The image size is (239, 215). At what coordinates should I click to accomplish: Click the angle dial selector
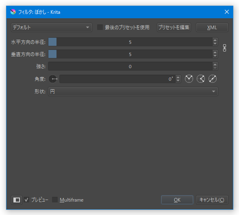pos(53,79)
